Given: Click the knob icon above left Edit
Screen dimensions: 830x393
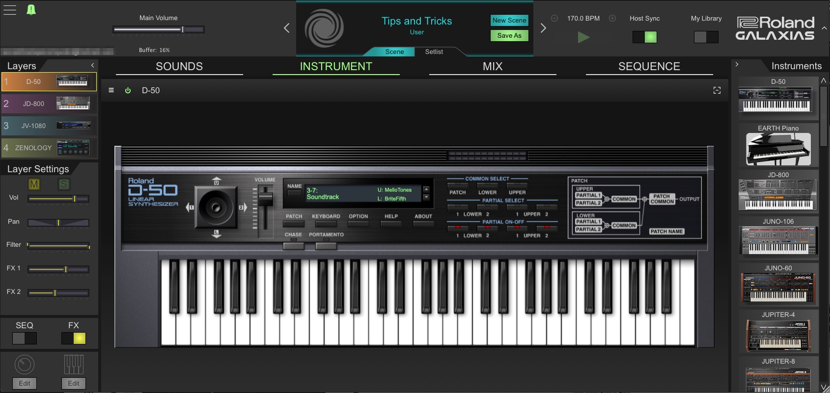Looking at the screenshot, I should coord(25,365).
